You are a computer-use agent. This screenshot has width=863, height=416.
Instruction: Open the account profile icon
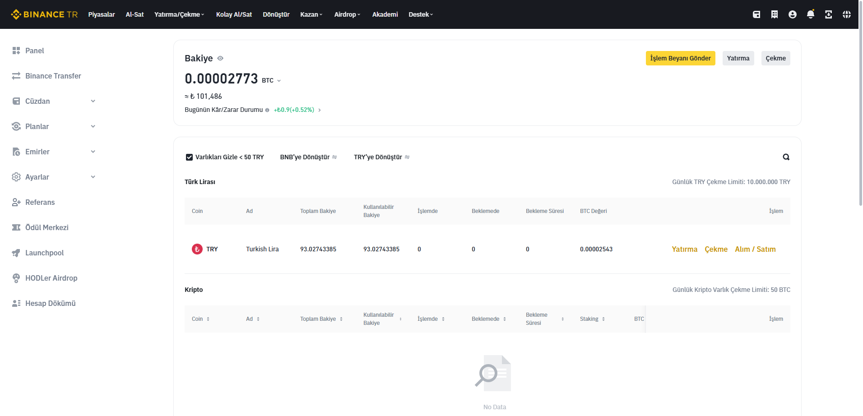(x=793, y=14)
